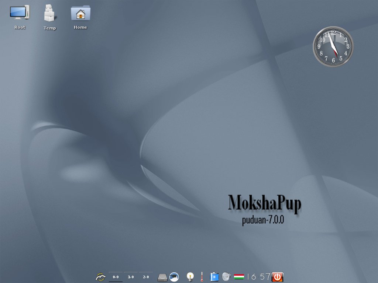Click the red power button icon
Image resolution: width=378 pixels, height=283 pixels.
(x=278, y=277)
